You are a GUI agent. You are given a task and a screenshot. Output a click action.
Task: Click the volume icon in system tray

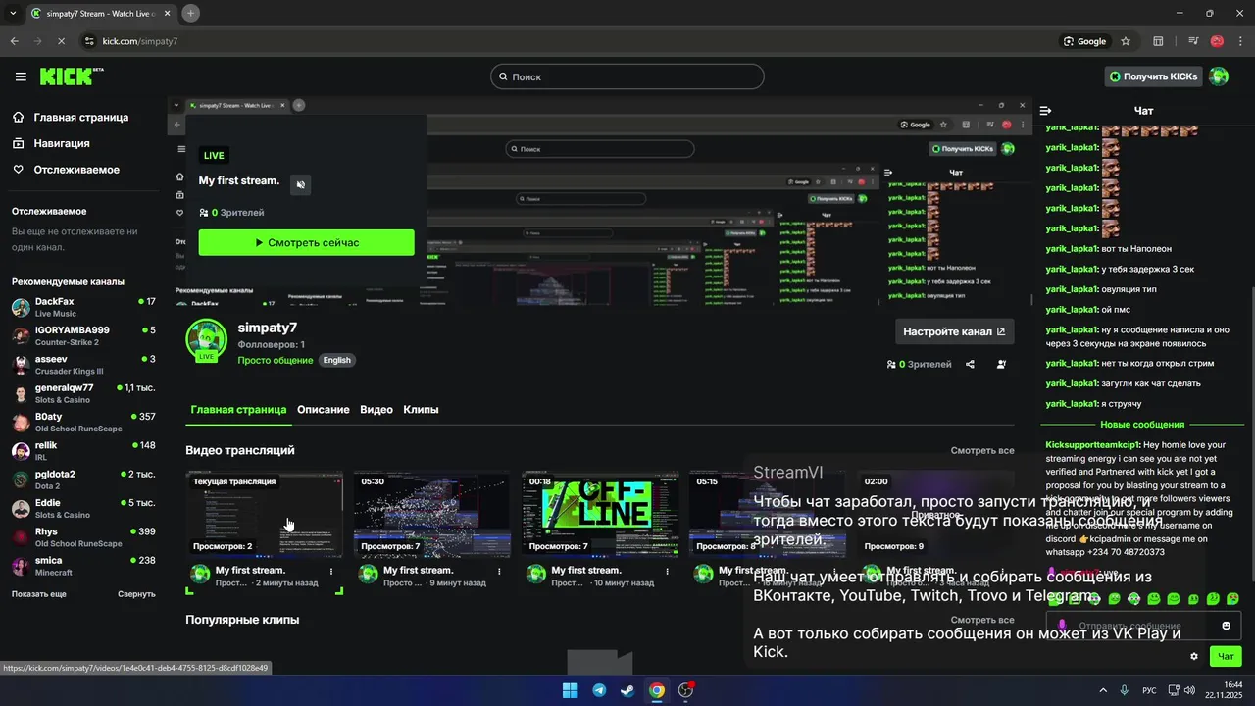click(1189, 690)
